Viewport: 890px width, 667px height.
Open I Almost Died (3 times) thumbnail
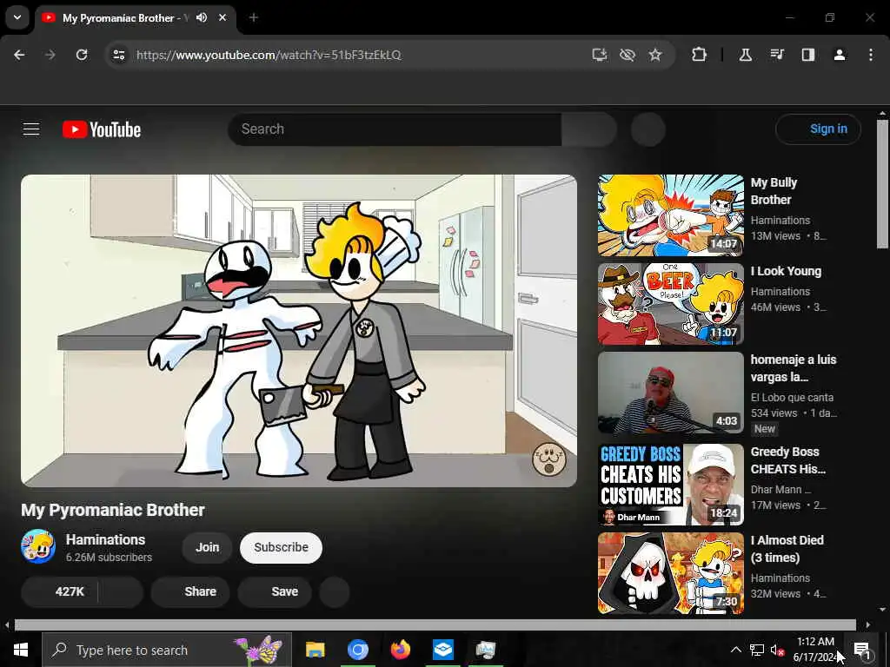tap(670, 573)
